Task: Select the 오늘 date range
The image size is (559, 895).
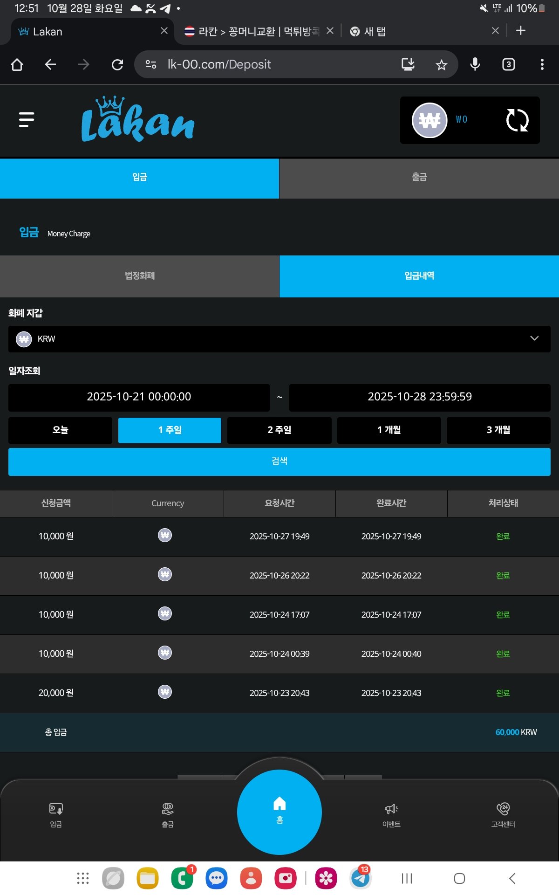Action: pyautogui.click(x=60, y=430)
